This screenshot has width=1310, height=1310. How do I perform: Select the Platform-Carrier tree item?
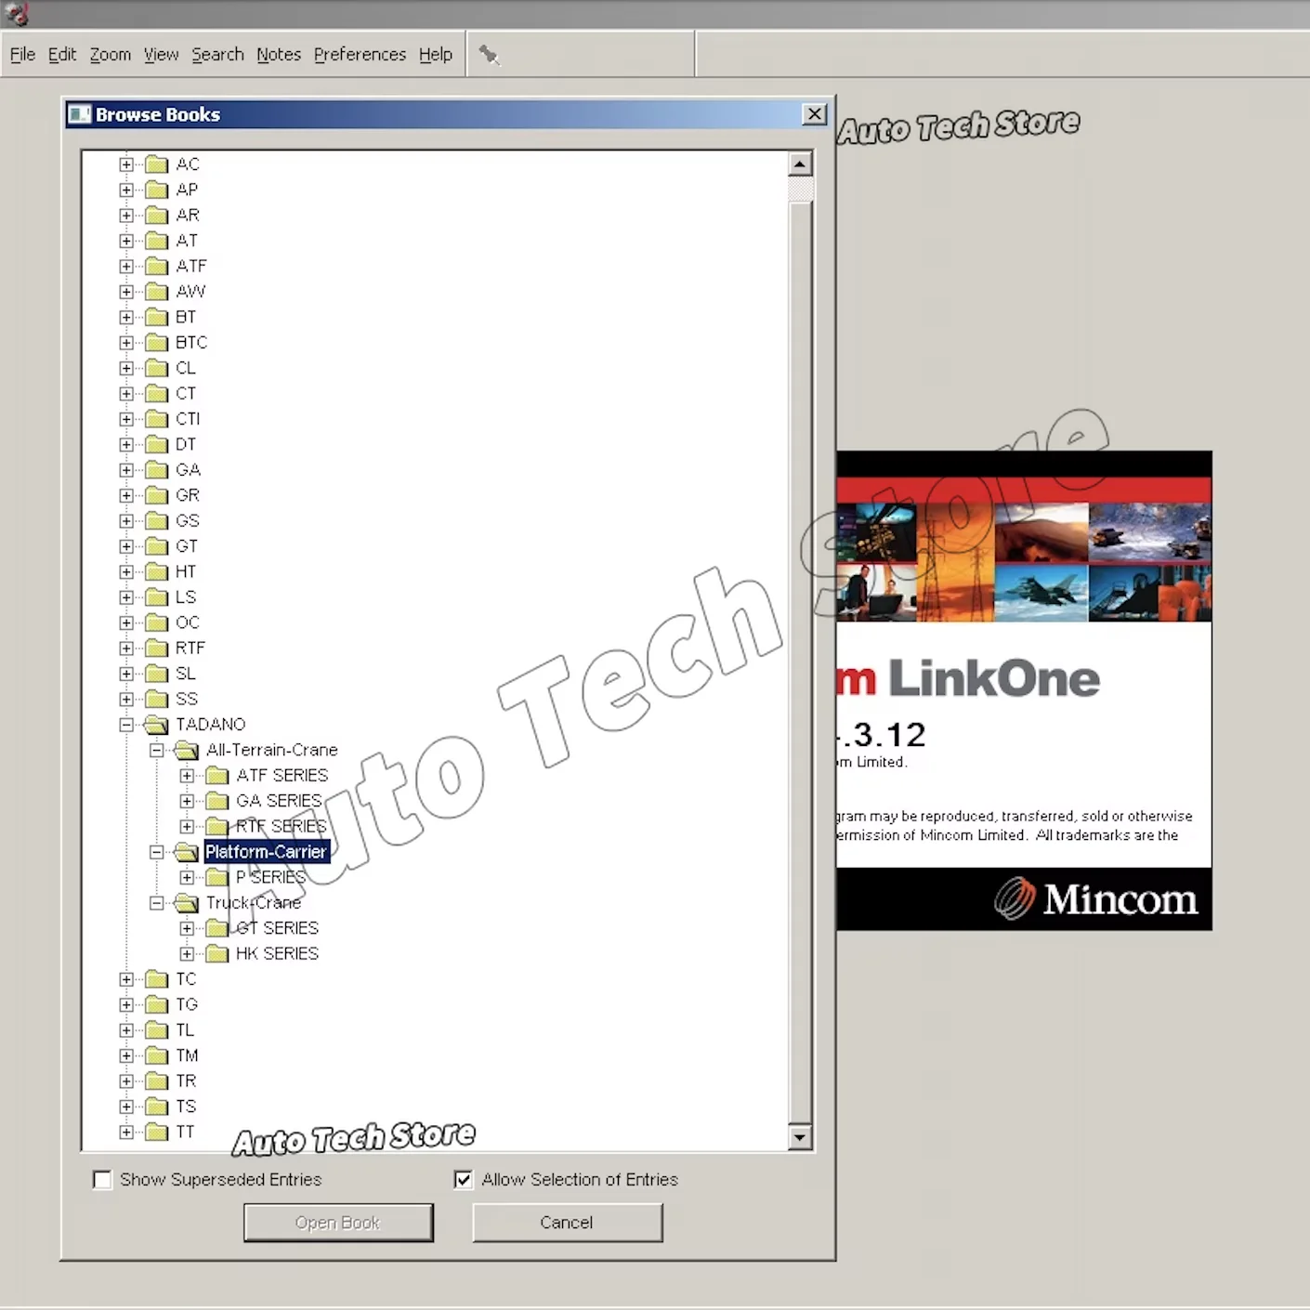tap(266, 852)
